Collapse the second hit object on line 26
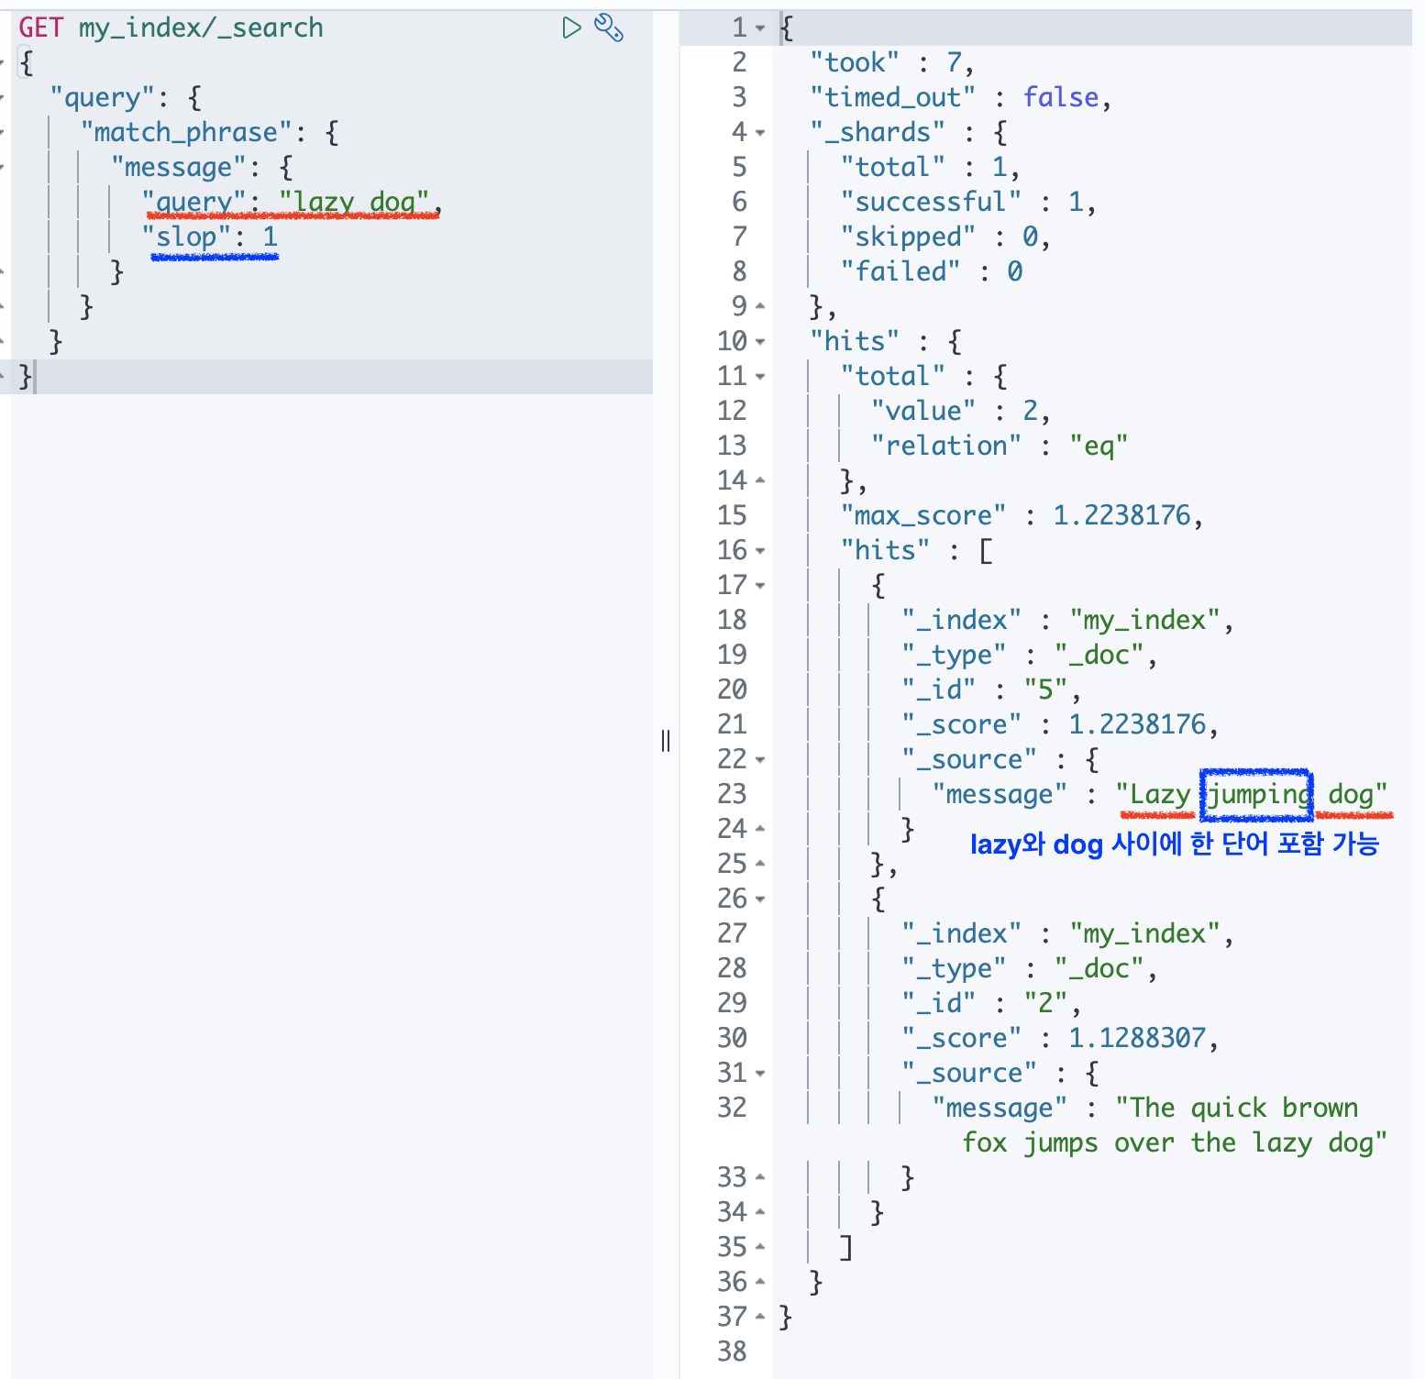Image resolution: width=1425 pixels, height=1379 pixels. (x=758, y=898)
